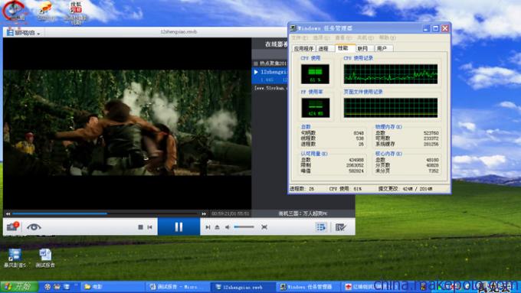Click the rewind arrows on seek bar
521x293 pixels.
(8, 214)
